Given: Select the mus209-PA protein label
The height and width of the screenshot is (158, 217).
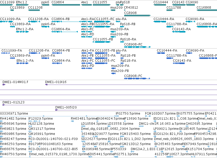Looking at the screenshot, I should coord(120,66).
